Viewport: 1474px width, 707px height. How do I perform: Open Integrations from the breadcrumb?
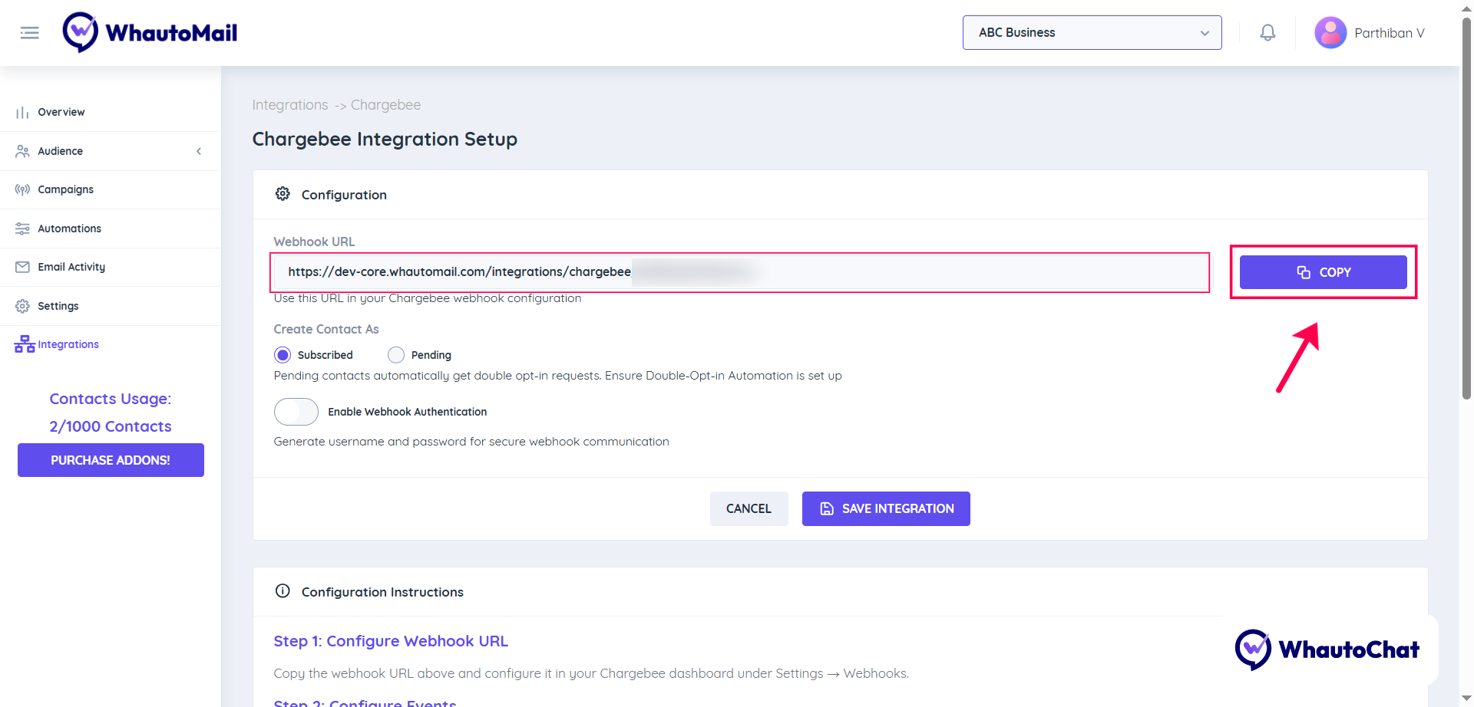[289, 104]
